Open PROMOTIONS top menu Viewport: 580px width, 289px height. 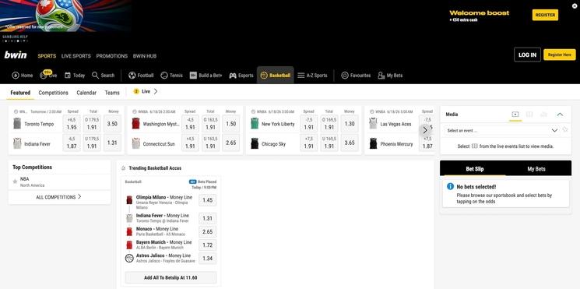[111, 56]
